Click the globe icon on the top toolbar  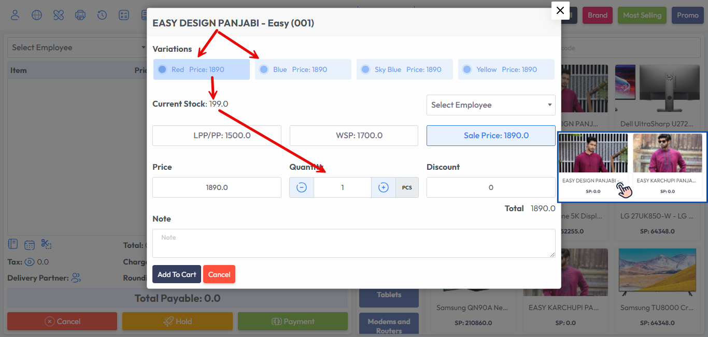(37, 15)
